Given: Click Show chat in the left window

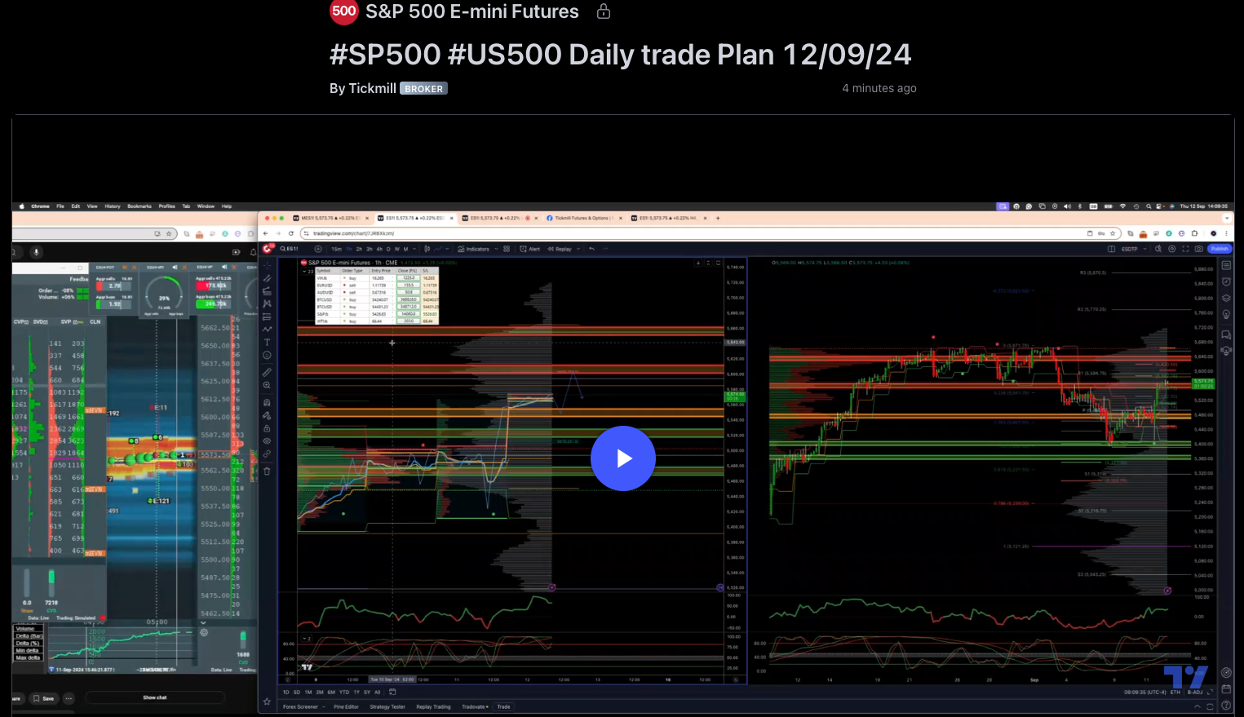Looking at the screenshot, I should (x=155, y=697).
